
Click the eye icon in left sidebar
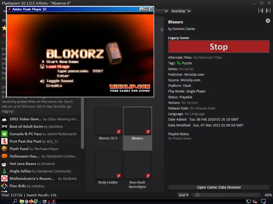(x=4, y=20)
